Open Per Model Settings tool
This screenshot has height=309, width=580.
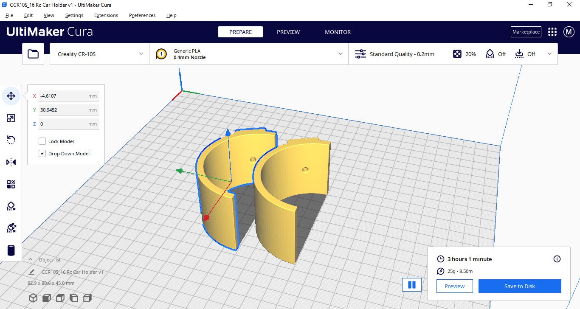[11, 184]
